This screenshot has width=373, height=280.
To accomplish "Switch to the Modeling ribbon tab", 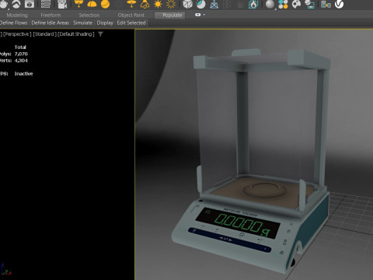I will (17, 16).
